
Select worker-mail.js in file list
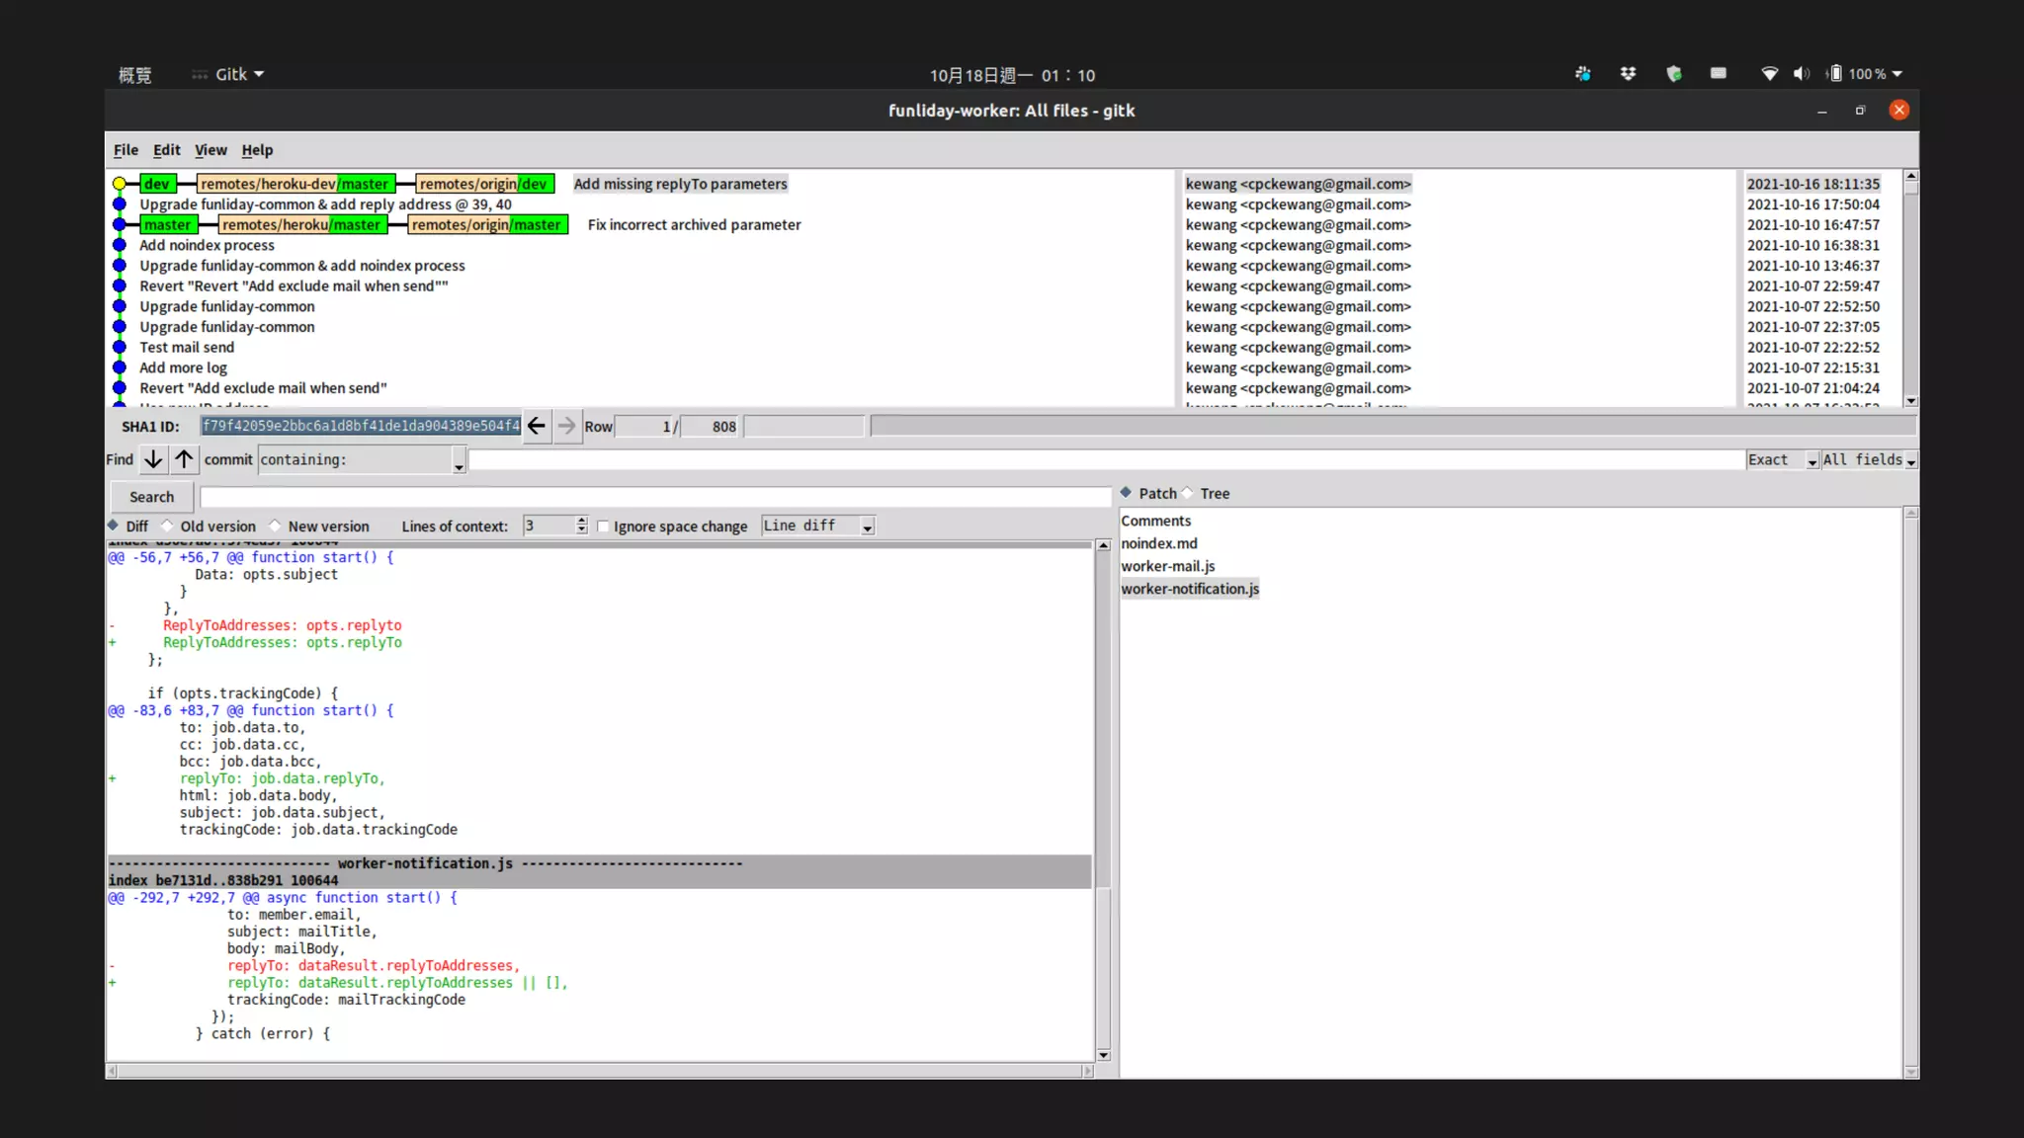pyautogui.click(x=1167, y=566)
